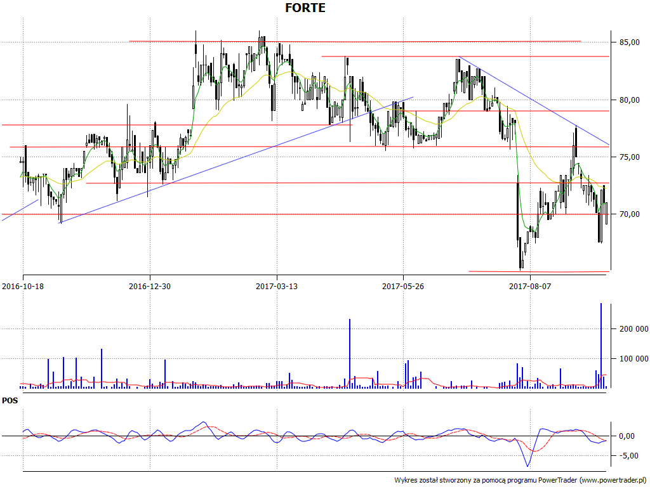Click the 2016-12-30 date label
Image resolution: width=650 pixels, height=487 pixels.
(150, 286)
